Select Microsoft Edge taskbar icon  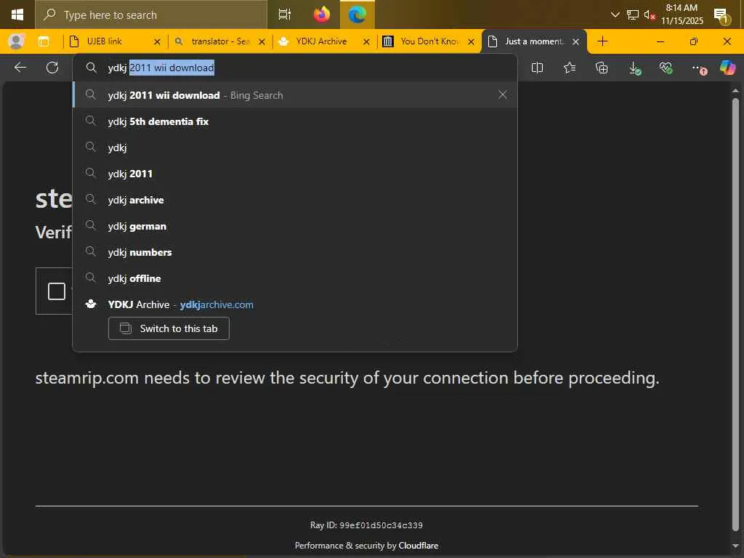[x=357, y=15]
